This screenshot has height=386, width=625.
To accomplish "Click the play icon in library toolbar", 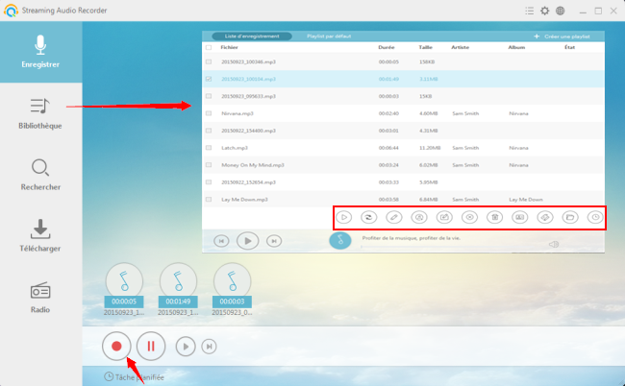I will point(343,217).
